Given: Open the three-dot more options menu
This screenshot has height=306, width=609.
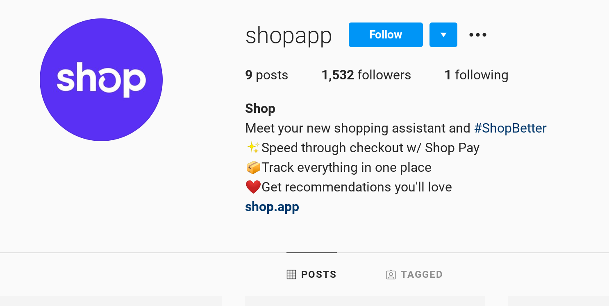Looking at the screenshot, I should point(478,35).
